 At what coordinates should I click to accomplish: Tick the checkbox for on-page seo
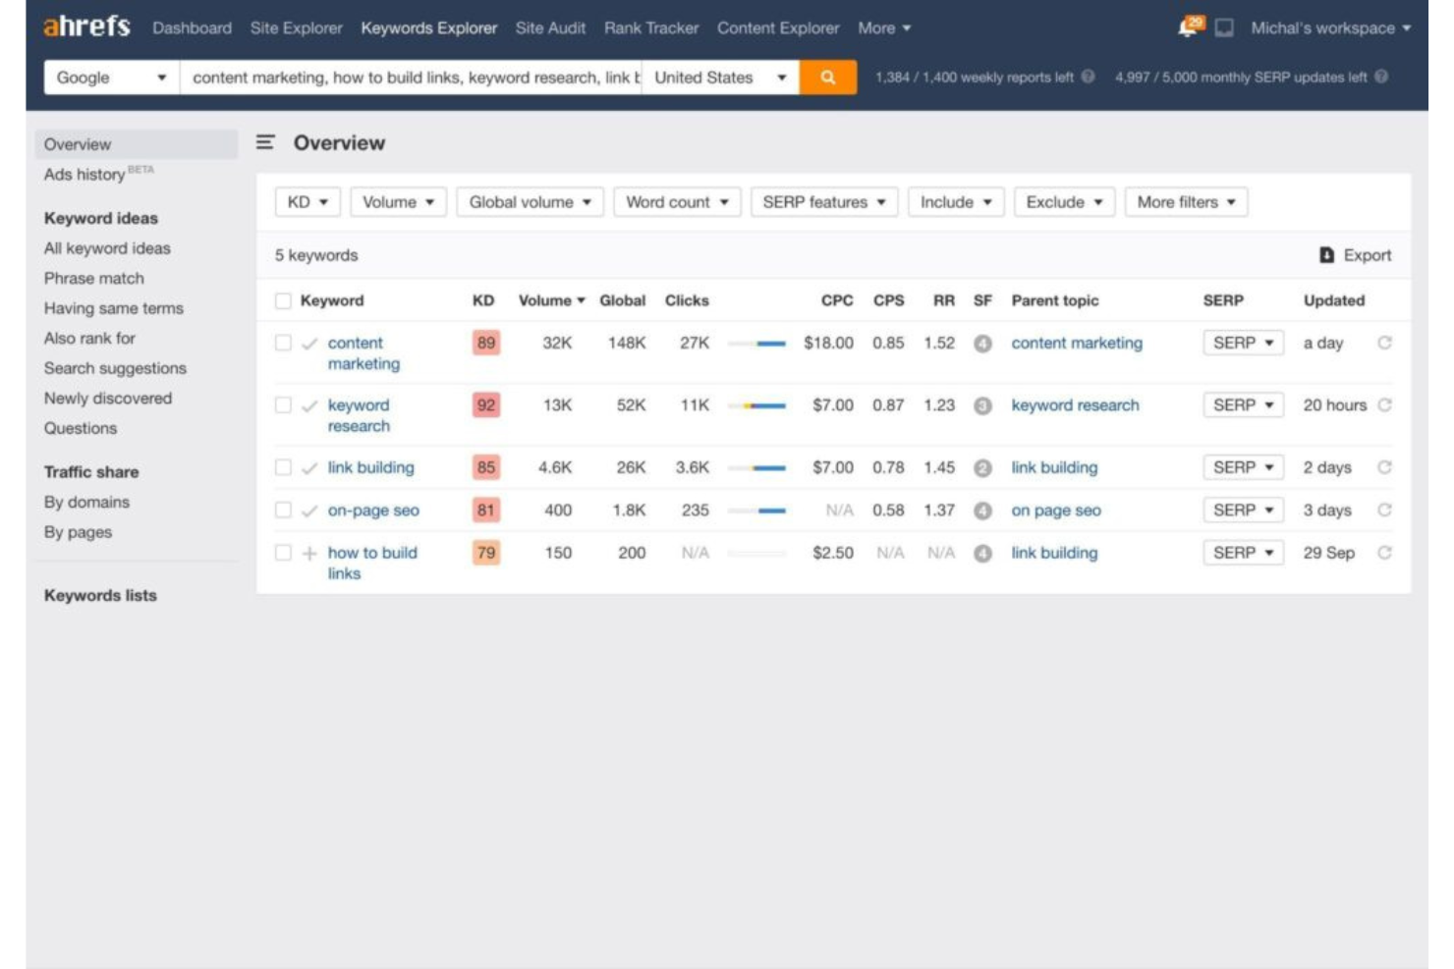click(283, 510)
